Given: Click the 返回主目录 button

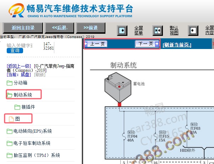Looking at the screenshot, I should pos(23,28).
